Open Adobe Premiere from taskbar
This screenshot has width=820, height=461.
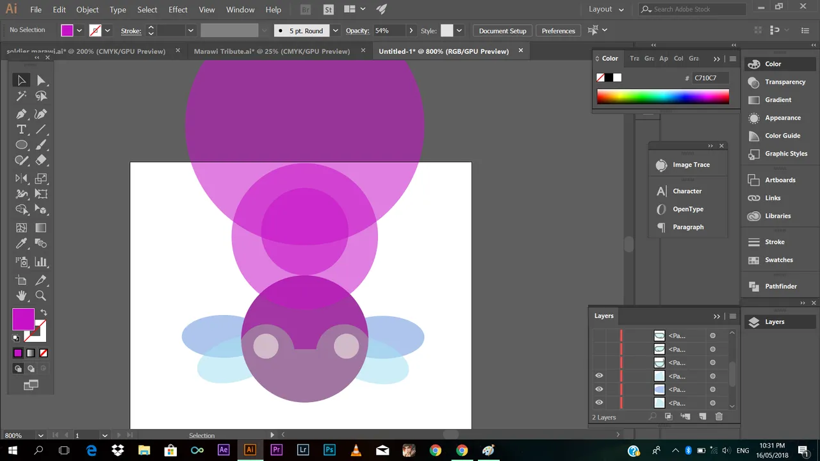point(277,450)
